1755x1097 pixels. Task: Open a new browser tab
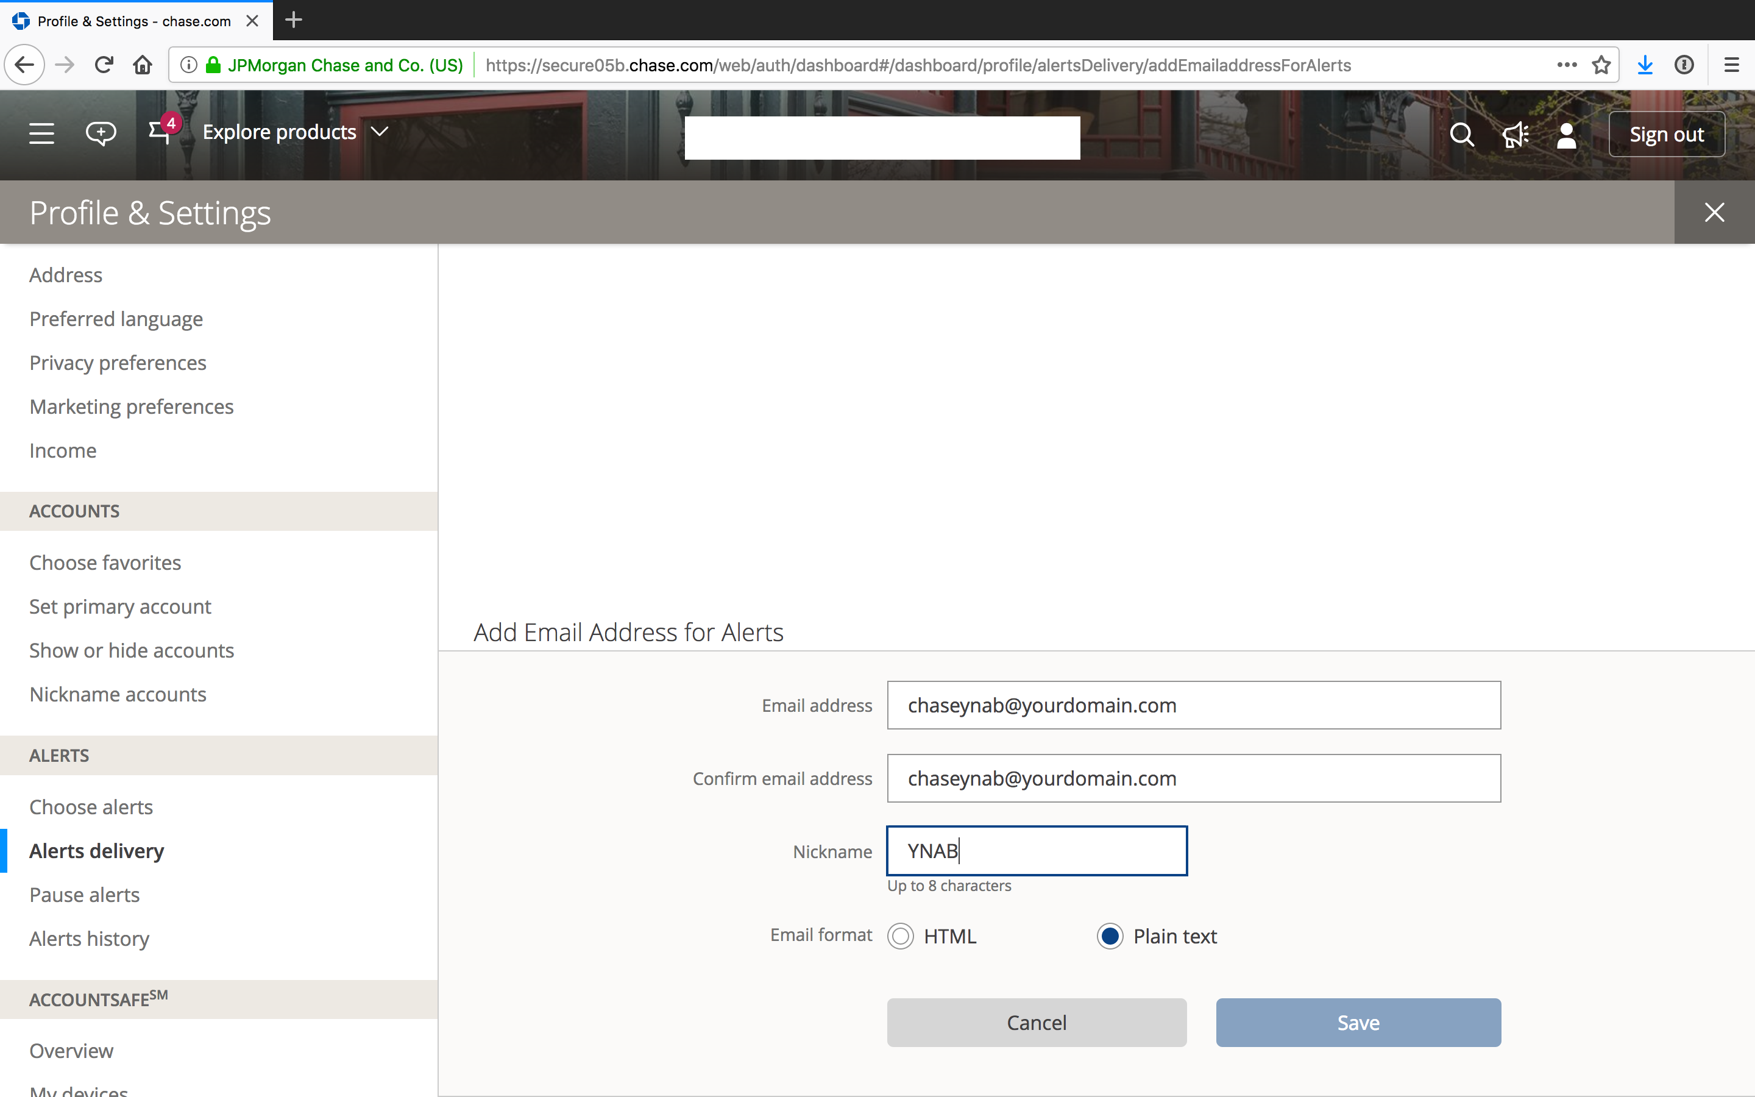tap(294, 20)
